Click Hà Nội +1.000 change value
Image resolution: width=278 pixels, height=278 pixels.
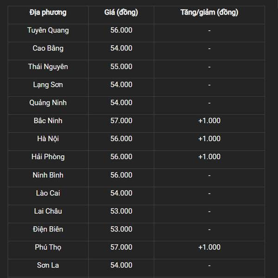click(x=209, y=139)
